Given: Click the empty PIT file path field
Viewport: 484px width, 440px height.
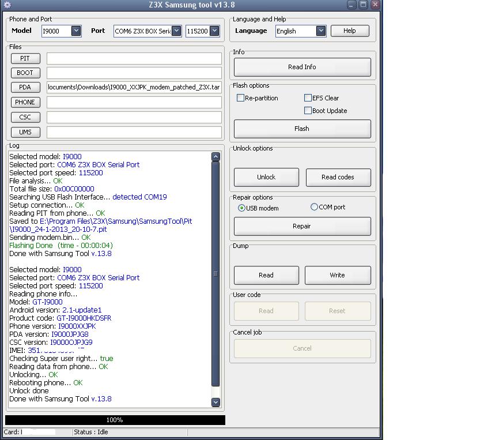Looking at the screenshot, I should tap(134, 58).
